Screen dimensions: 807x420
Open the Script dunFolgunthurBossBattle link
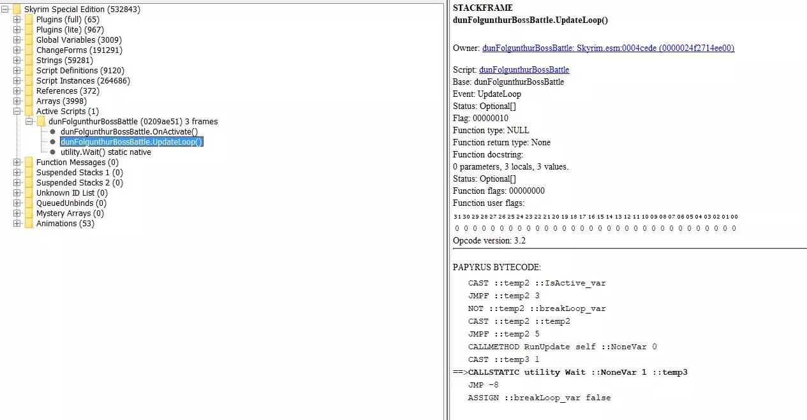point(524,70)
